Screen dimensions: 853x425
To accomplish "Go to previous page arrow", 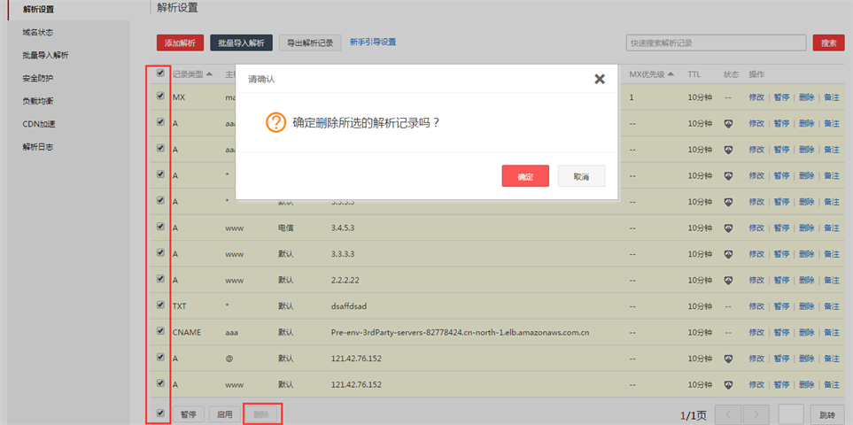I will coord(727,414).
